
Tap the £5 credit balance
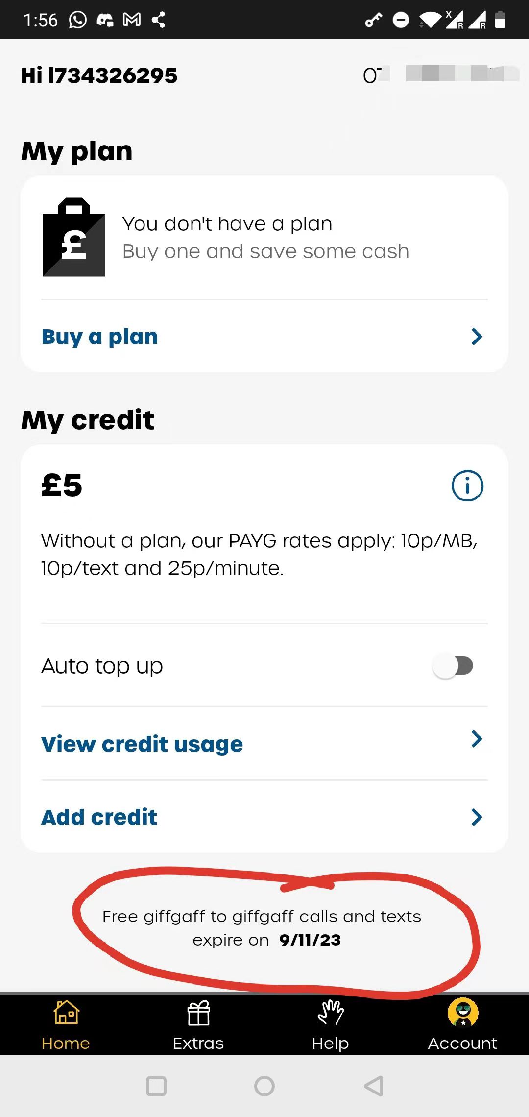62,486
